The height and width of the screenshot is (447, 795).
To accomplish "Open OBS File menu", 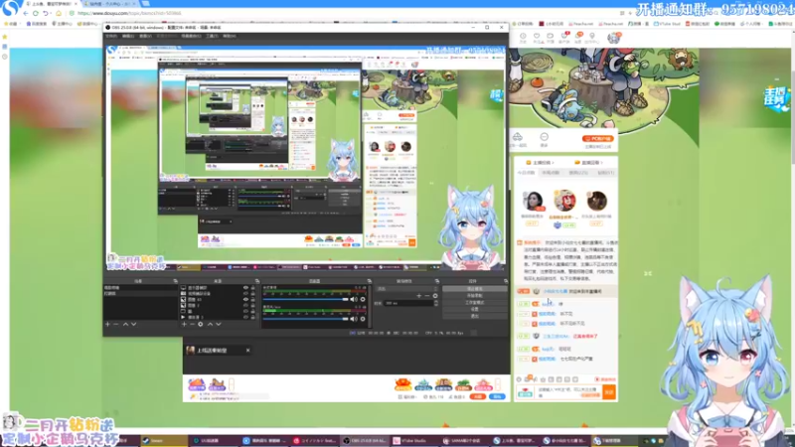I will 111,36.
